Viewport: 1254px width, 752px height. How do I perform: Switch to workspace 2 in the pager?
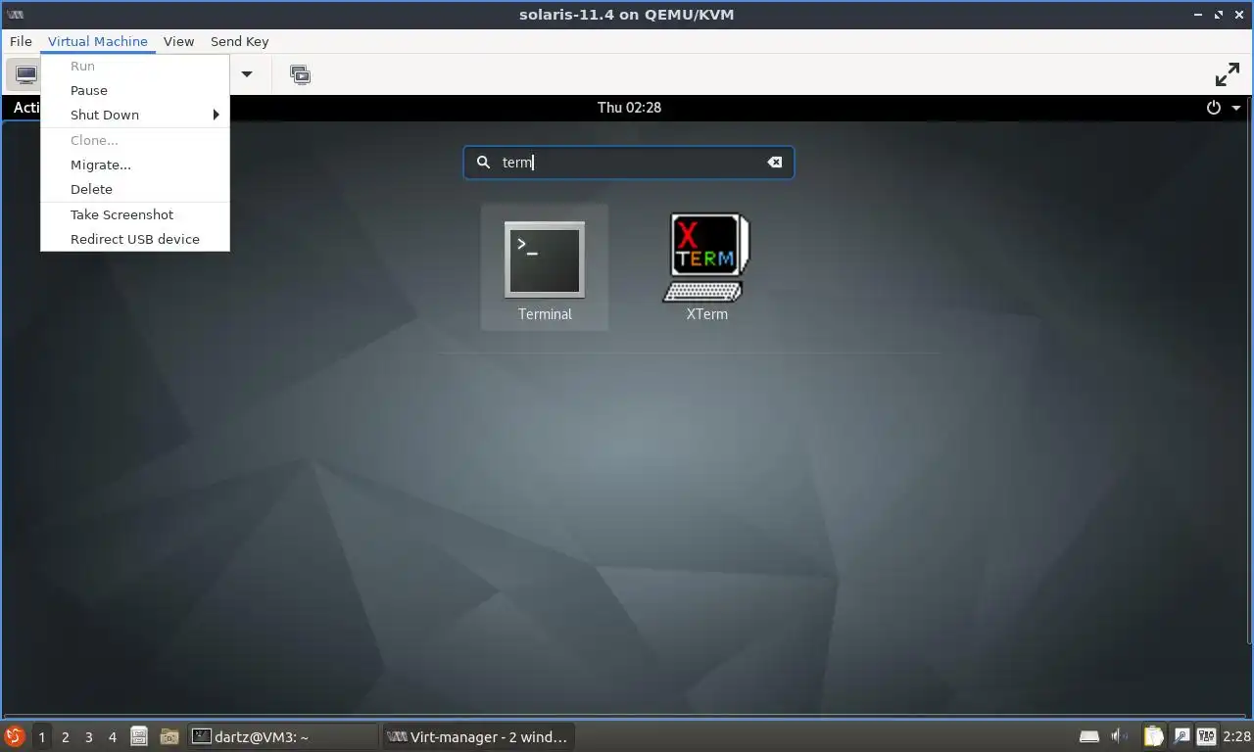click(x=66, y=736)
